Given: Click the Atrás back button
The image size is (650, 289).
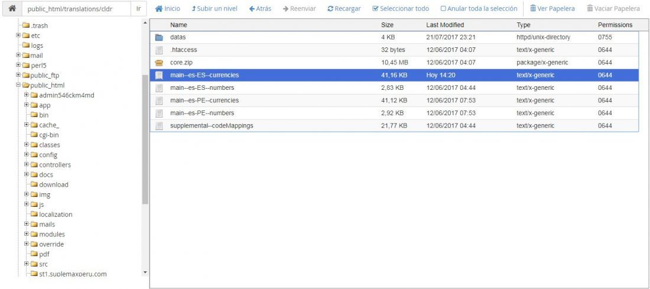Looking at the screenshot, I should [x=261, y=8].
